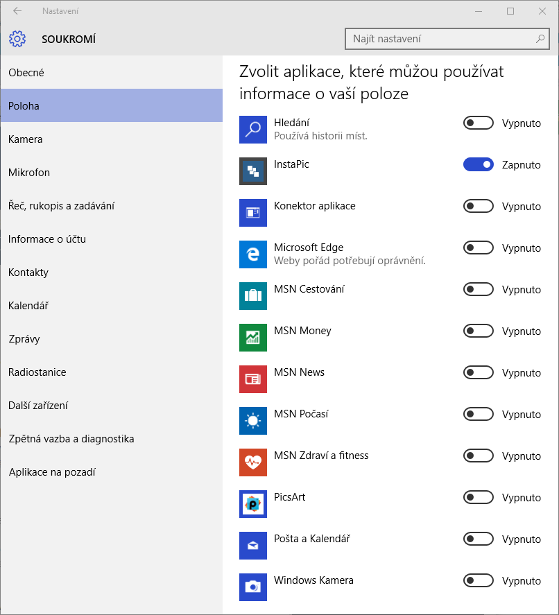Click the Hledání magnifier app icon

coord(253,130)
